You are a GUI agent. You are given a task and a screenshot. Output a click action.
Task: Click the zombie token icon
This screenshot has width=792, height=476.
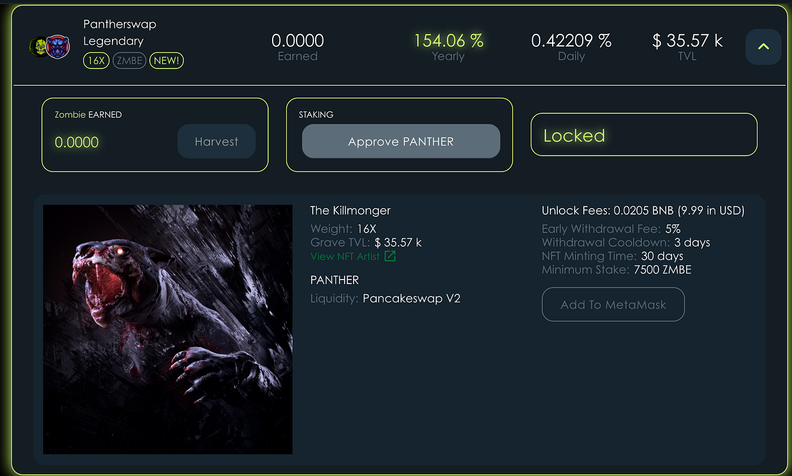[38, 48]
